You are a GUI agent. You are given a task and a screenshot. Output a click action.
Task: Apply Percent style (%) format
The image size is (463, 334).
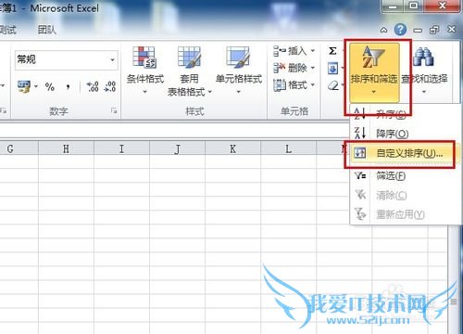50,86
